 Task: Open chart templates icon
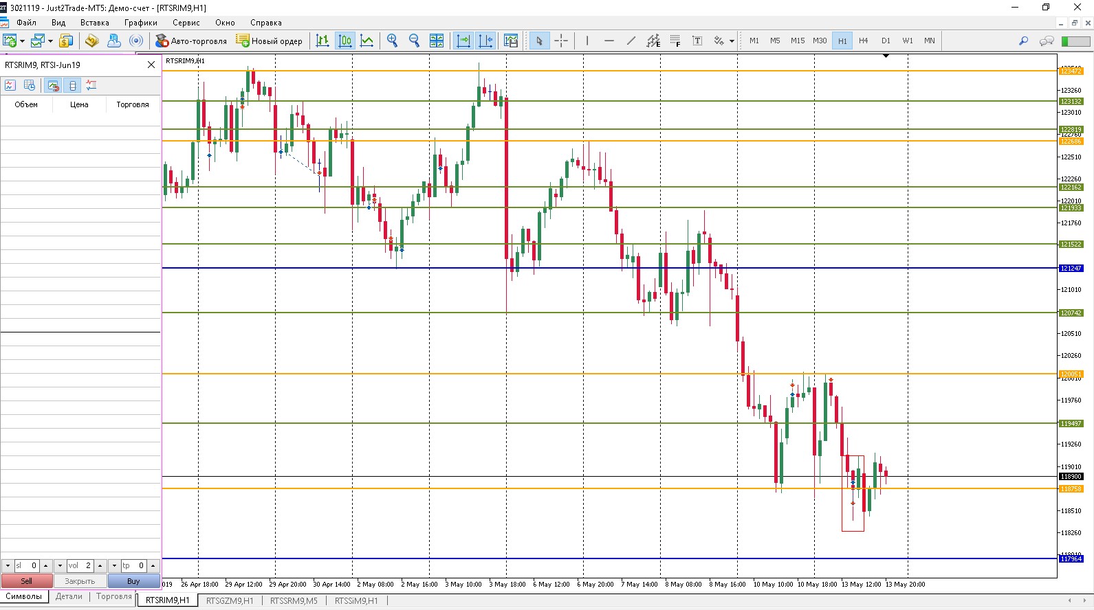(x=511, y=41)
